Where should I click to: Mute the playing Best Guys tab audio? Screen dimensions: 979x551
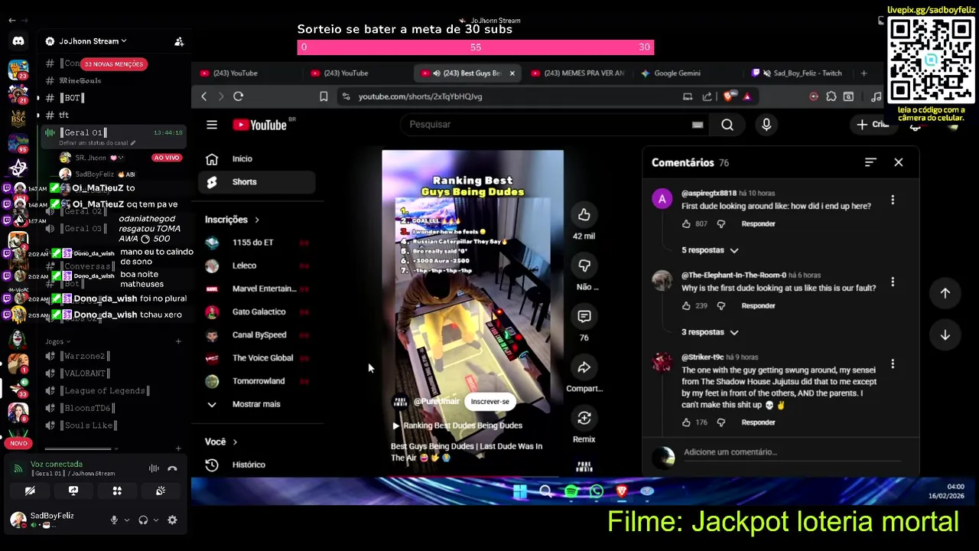pos(437,73)
